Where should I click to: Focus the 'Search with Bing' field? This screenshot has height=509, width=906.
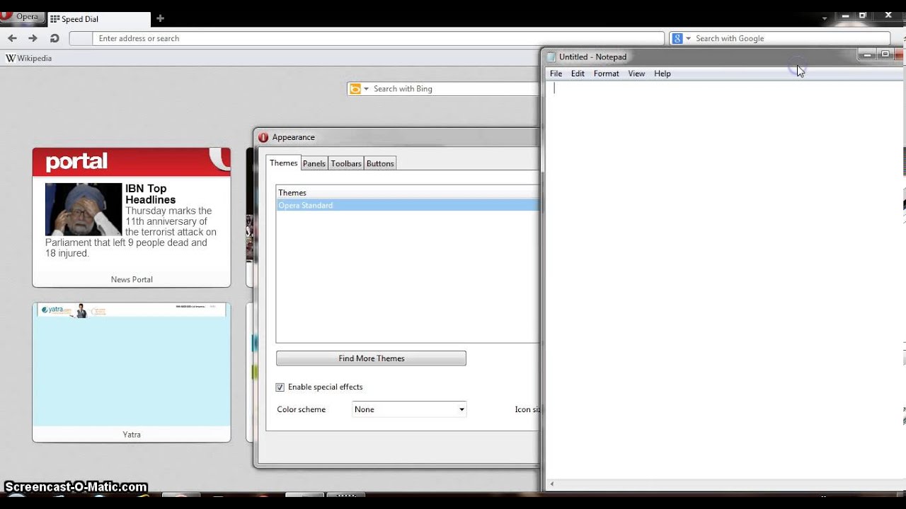click(x=455, y=88)
